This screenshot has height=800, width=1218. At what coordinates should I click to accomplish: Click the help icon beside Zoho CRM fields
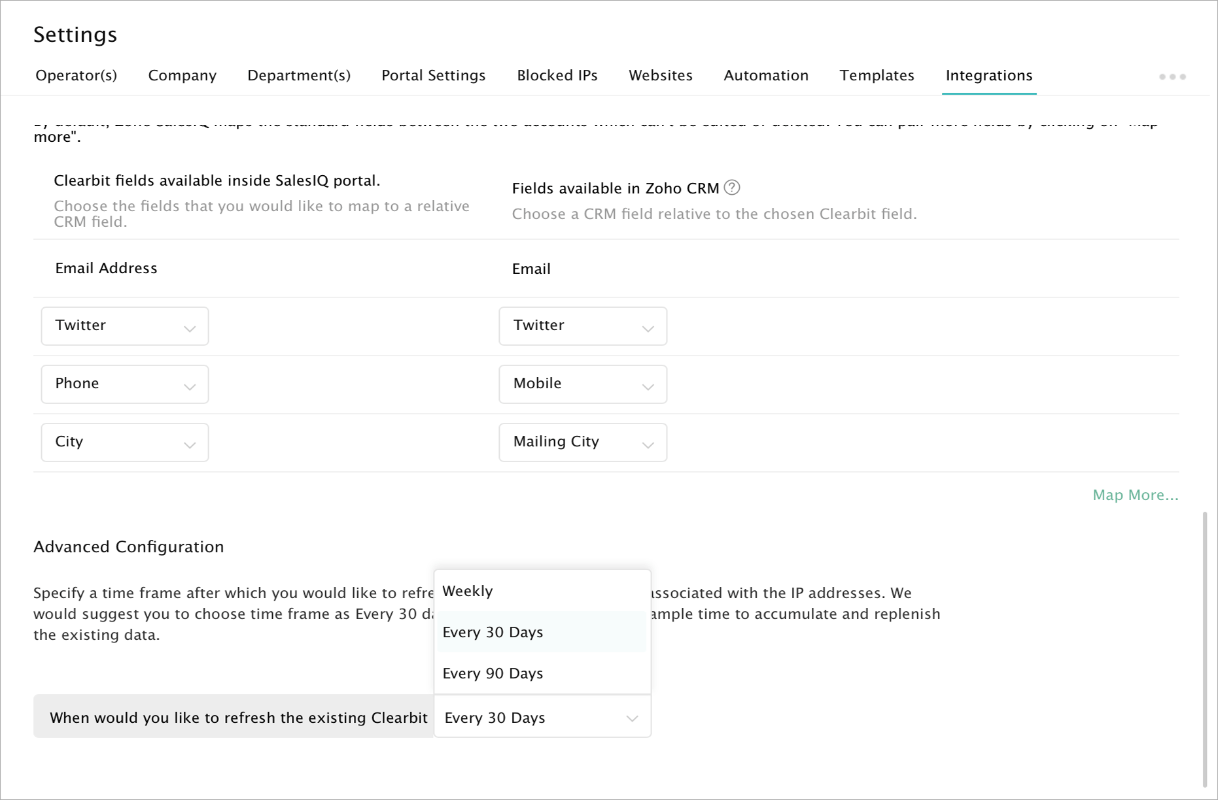point(732,188)
